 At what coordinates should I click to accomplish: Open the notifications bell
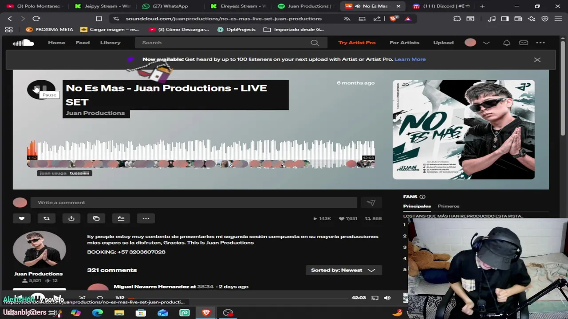point(506,43)
